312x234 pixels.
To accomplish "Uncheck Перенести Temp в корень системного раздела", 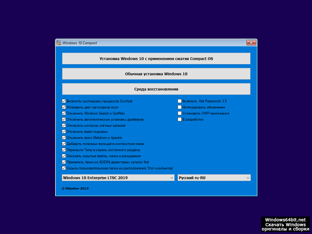I will (x=64, y=150).
